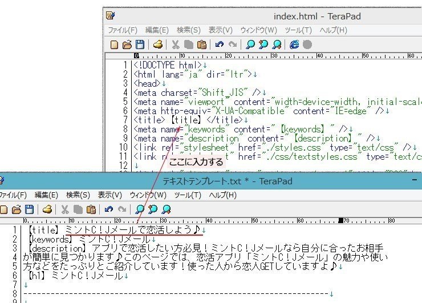Open ツール(T) menu in index.html window
The image size is (422, 303).
point(298,30)
